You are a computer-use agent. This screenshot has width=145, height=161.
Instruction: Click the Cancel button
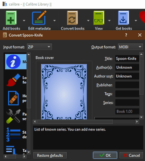pos(131,155)
